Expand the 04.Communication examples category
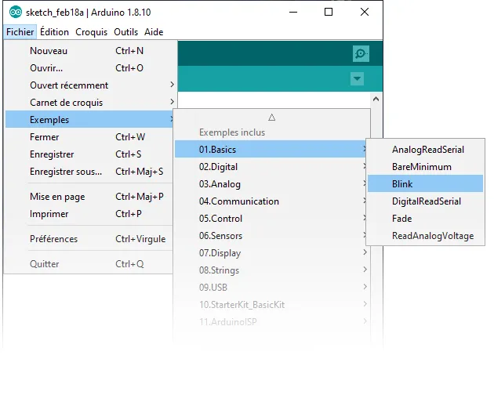494x395 pixels. [x=271, y=201]
